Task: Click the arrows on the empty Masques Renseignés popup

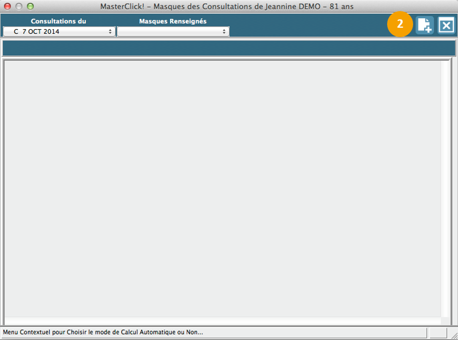Action: tap(224, 32)
